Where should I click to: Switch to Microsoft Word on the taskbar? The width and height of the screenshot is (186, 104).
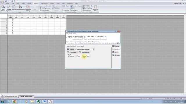(x=44, y=101)
